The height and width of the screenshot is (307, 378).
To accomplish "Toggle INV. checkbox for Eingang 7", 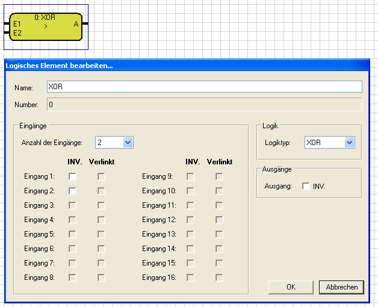I will [x=72, y=263].
